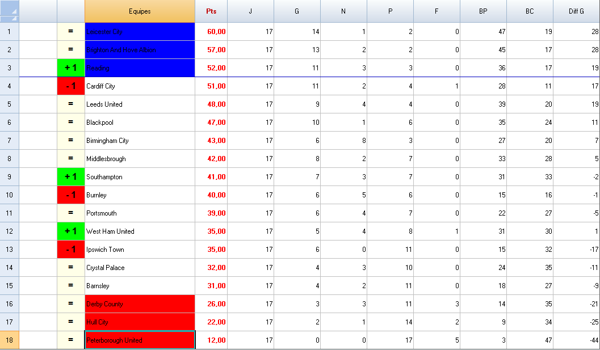Select row header number 1
Viewport: 600px width, 350px height.
[9, 31]
